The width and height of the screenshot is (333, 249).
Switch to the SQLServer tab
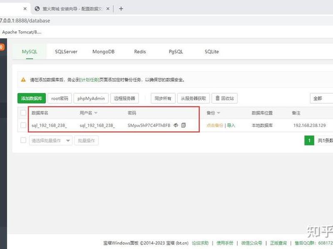tap(66, 51)
